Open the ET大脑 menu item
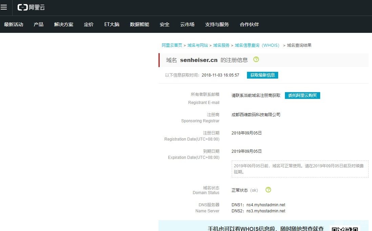The height and width of the screenshot is (231, 372). 112,24
